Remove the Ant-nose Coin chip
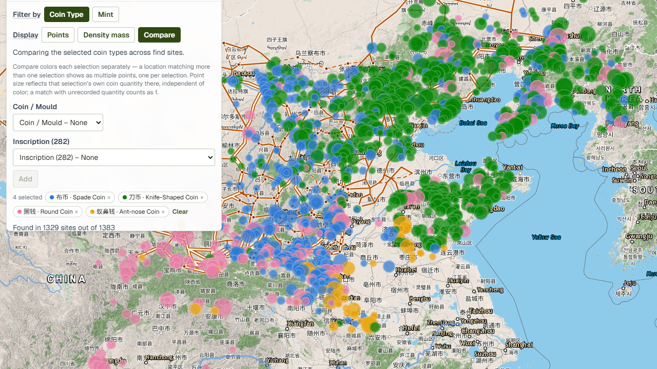The image size is (657, 369). pyautogui.click(x=163, y=212)
